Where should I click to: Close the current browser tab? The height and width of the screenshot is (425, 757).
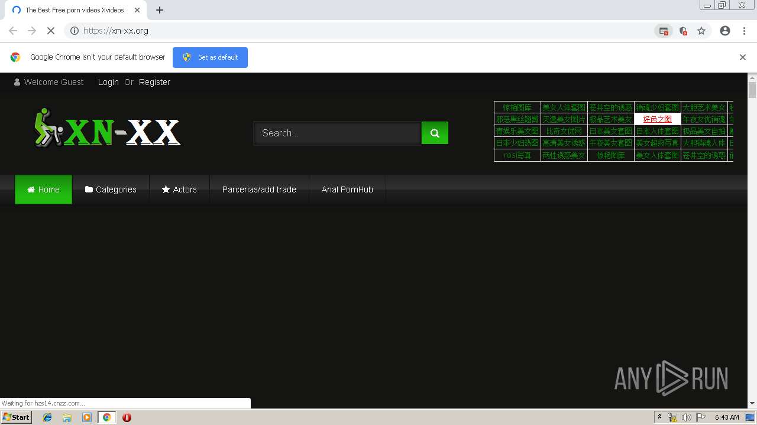tap(137, 10)
